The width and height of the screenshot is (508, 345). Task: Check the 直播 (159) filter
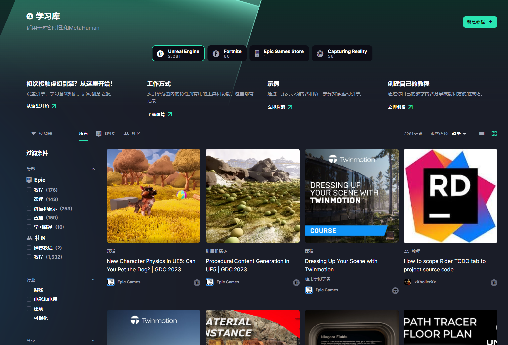point(29,218)
